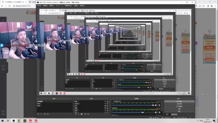Move selected source up
This screenshot has width=218, height=123.
click(85, 114)
